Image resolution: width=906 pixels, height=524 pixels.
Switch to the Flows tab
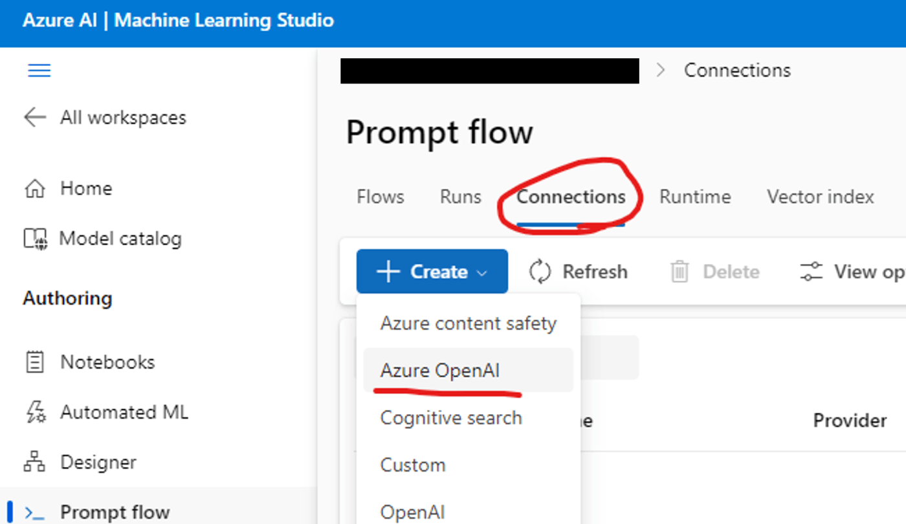[x=381, y=197]
